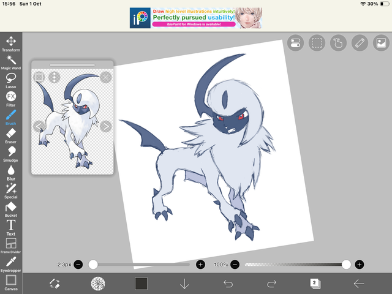Open the material image icon

coord(381,43)
